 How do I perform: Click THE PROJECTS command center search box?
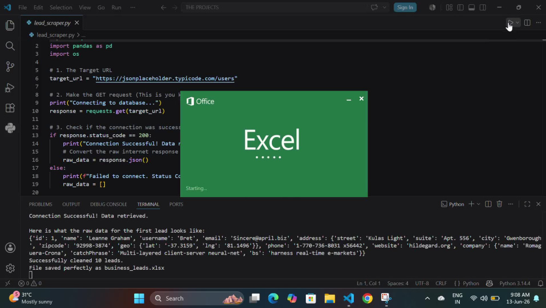(274, 7)
